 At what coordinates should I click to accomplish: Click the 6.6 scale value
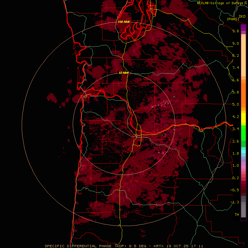tap(236, 80)
